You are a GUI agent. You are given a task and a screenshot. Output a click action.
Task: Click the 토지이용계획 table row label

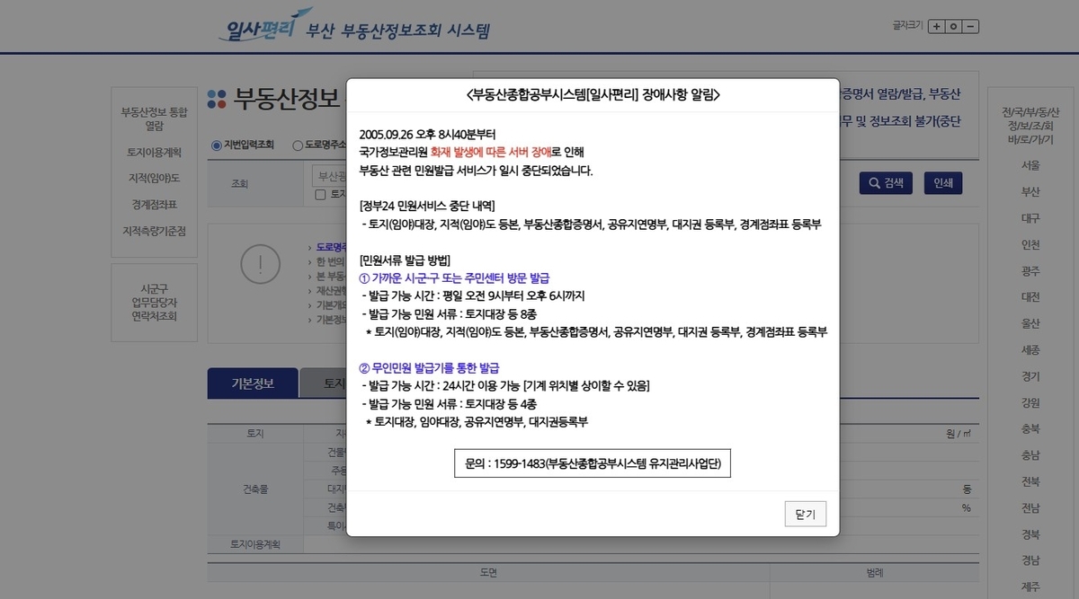[x=255, y=544]
